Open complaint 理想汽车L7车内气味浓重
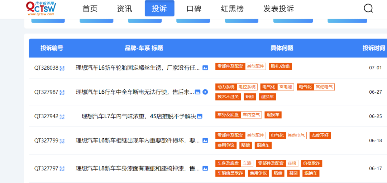387x183 pixels. click(x=139, y=116)
